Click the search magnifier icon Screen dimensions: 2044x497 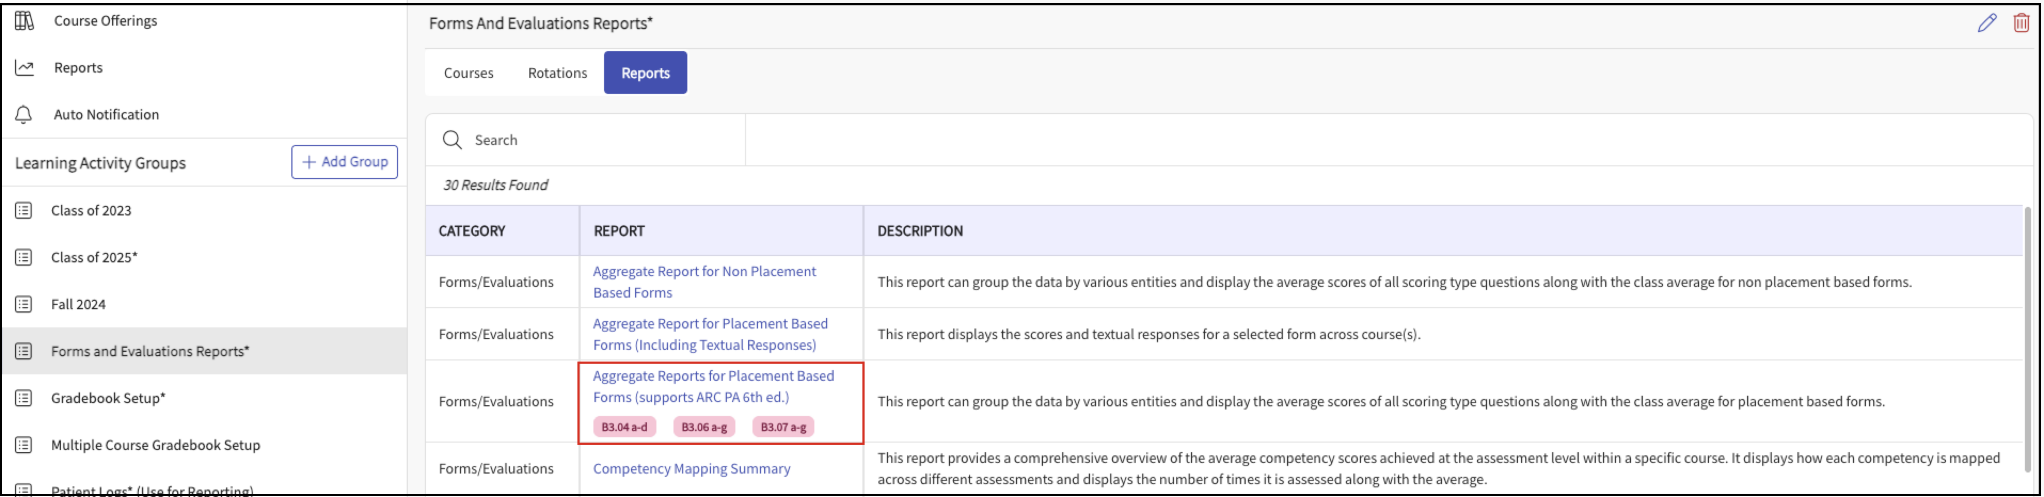point(452,140)
